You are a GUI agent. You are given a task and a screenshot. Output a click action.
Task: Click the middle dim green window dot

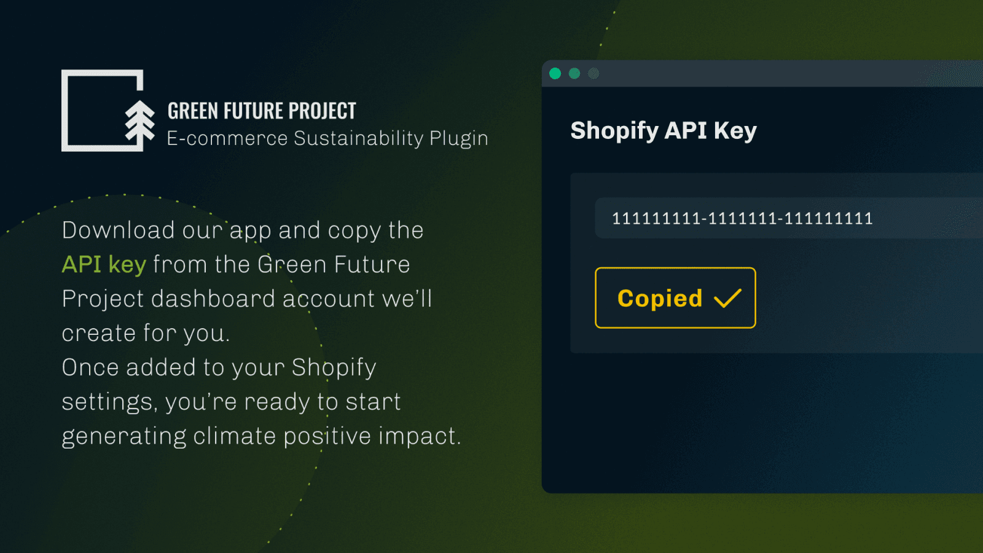(x=574, y=74)
